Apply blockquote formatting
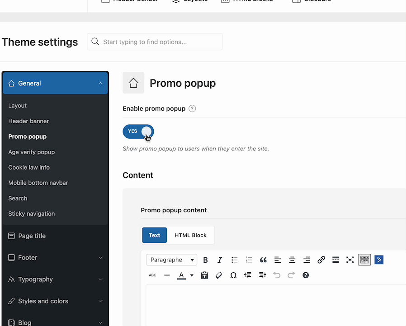The height and width of the screenshot is (326, 406). tap(263, 260)
